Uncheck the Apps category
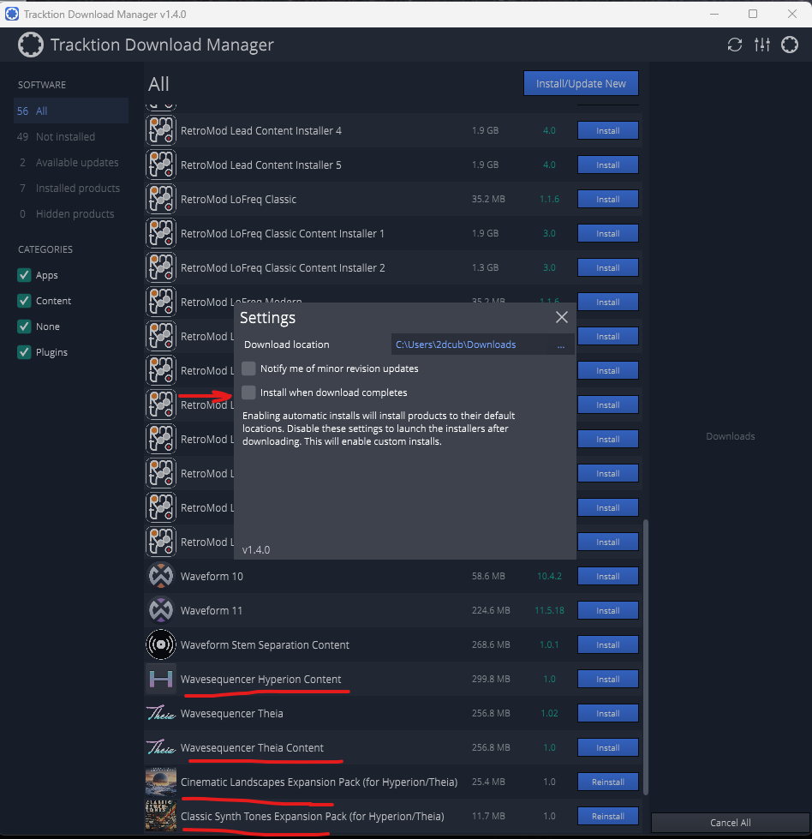Screen dimensions: 812x839 [x=24, y=275]
